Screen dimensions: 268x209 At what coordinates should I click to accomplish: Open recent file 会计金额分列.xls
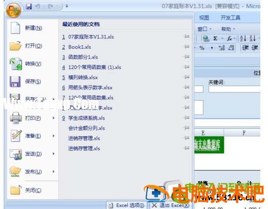(87, 128)
